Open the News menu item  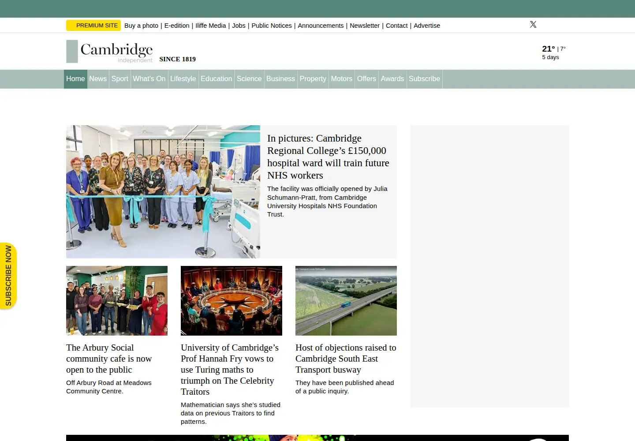(98, 79)
